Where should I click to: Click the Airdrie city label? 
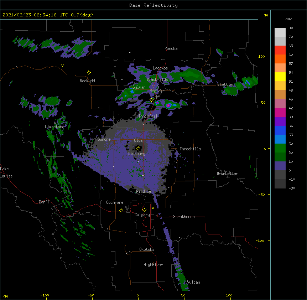click(x=144, y=191)
